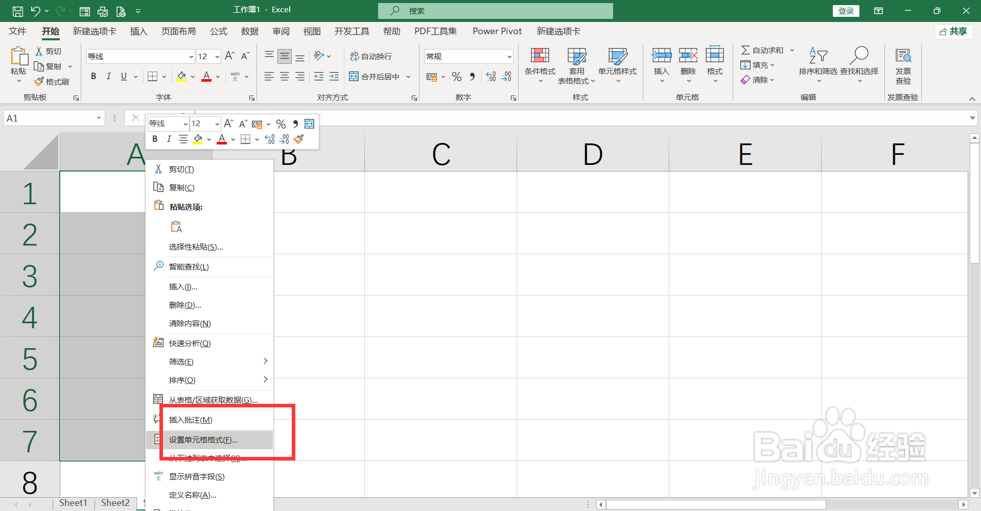981x511 pixels.
Task: Switch to the Sheet2 tab
Action: [x=115, y=503]
